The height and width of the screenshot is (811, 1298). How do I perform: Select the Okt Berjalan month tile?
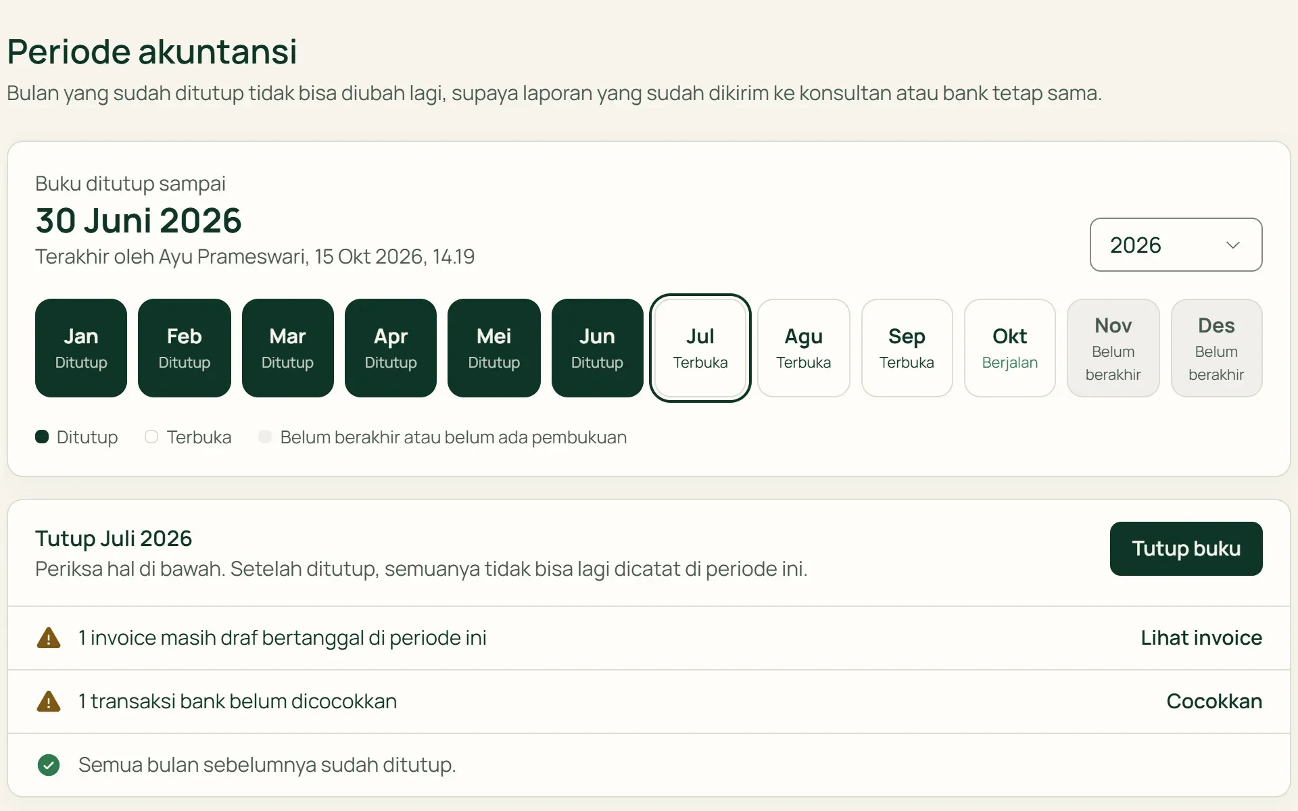point(1010,348)
